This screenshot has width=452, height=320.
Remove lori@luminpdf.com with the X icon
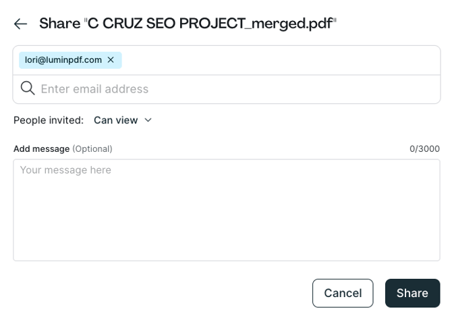[x=111, y=60]
